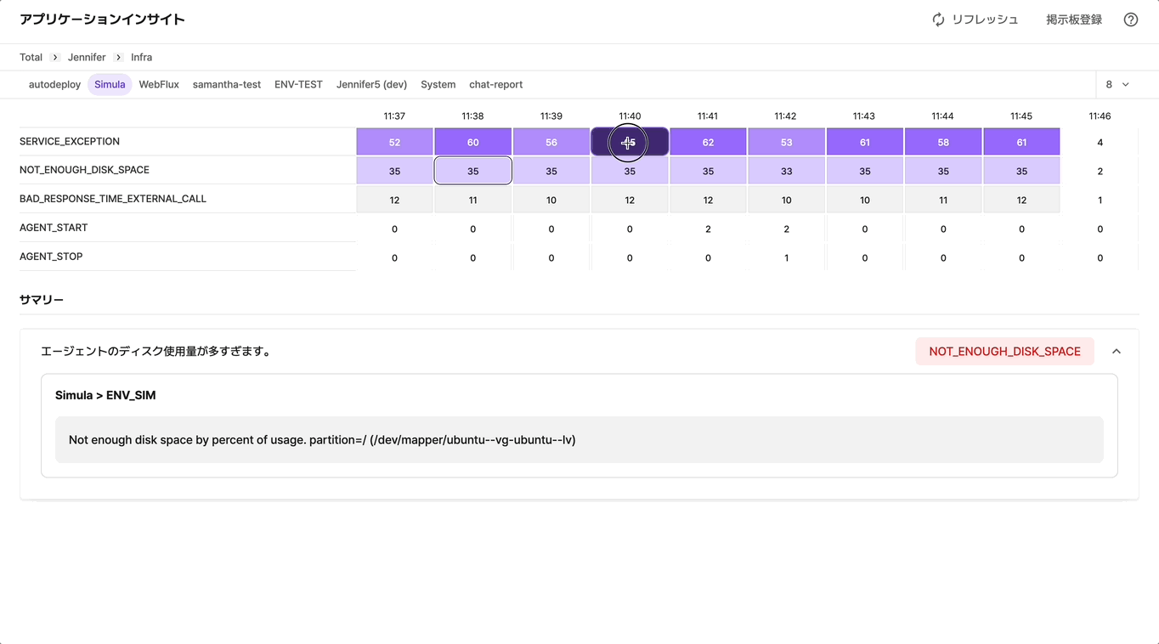Navigate to the Jennifer breadcrumb
The image size is (1159, 644).
[x=87, y=58]
